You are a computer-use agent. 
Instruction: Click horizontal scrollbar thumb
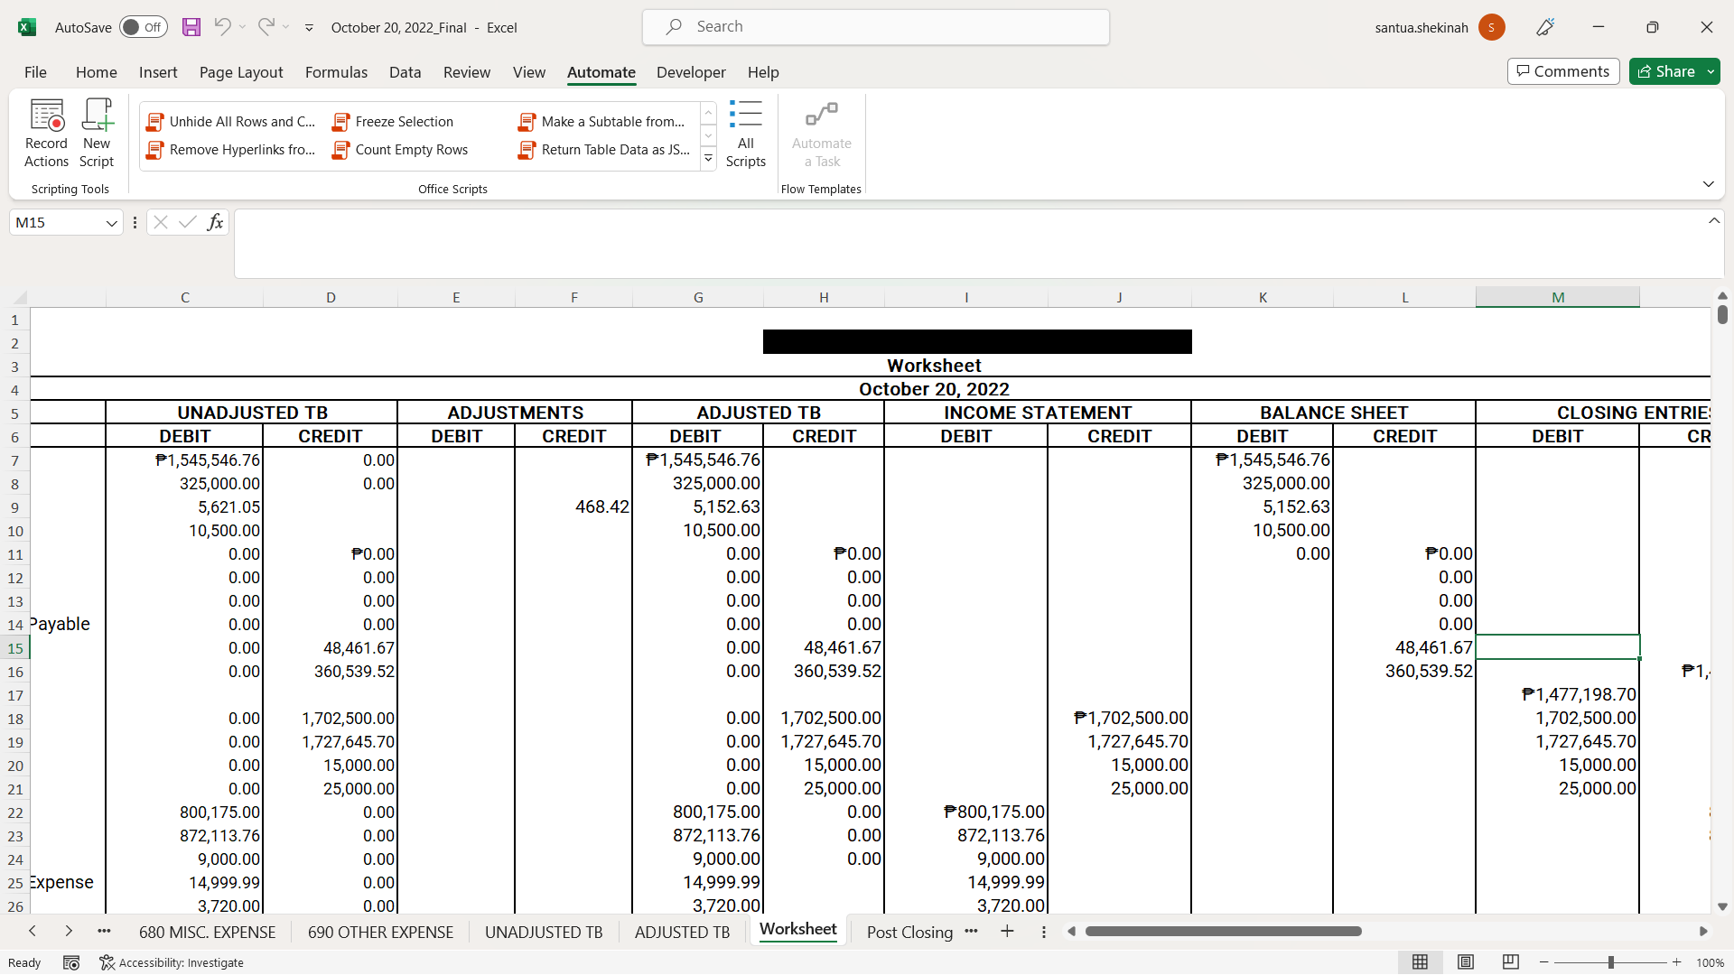click(x=1223, y=932)
